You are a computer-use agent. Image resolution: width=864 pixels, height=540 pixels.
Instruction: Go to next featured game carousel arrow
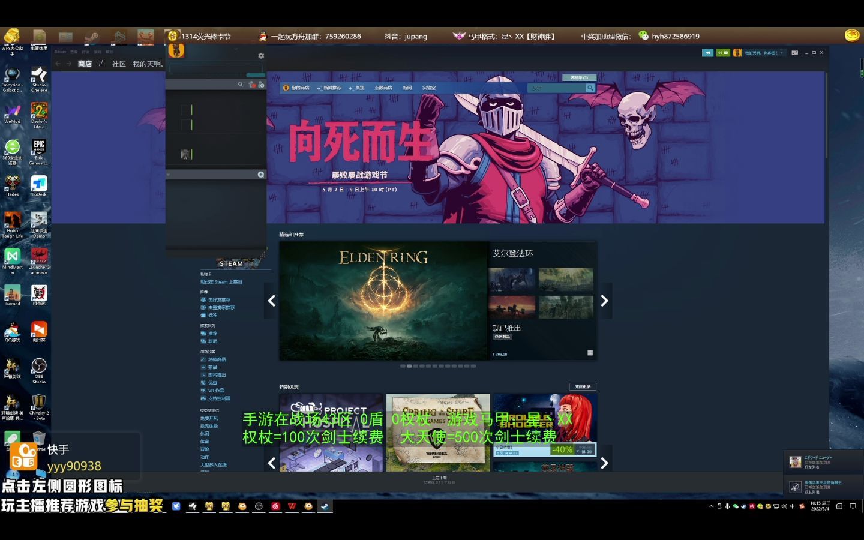click(604, 301)
